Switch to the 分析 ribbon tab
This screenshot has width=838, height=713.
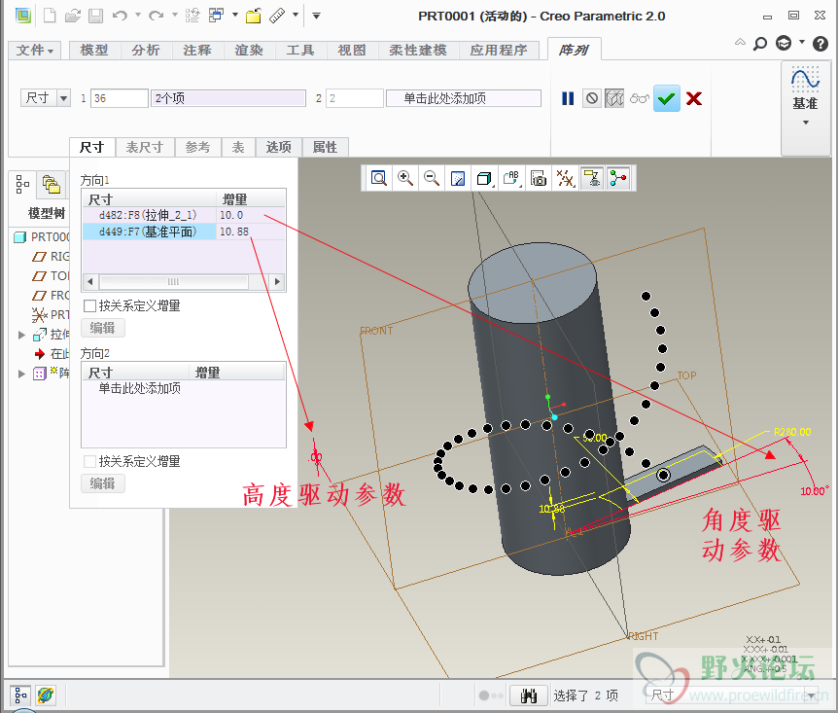tap(146, 51)
